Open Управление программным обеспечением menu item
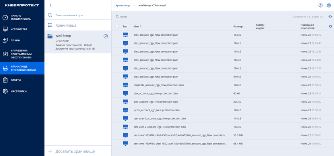 (x=22, y=54)
